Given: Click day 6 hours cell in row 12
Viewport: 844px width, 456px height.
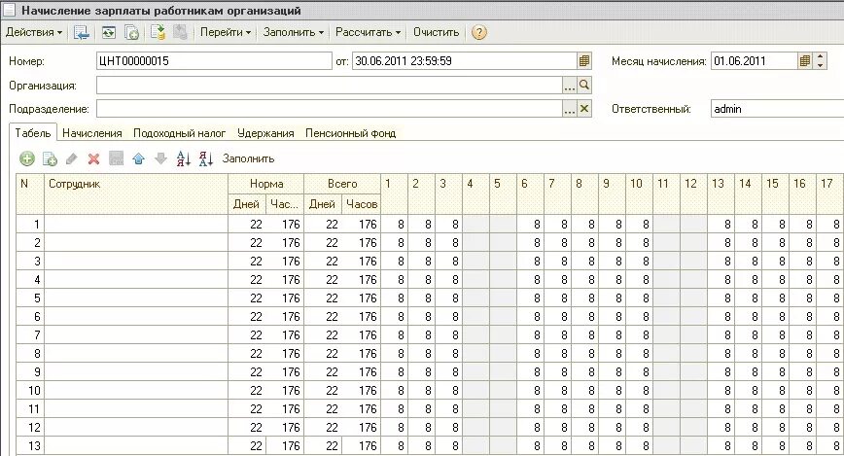Looking at the screenshot, I should (x=530, y=427).
